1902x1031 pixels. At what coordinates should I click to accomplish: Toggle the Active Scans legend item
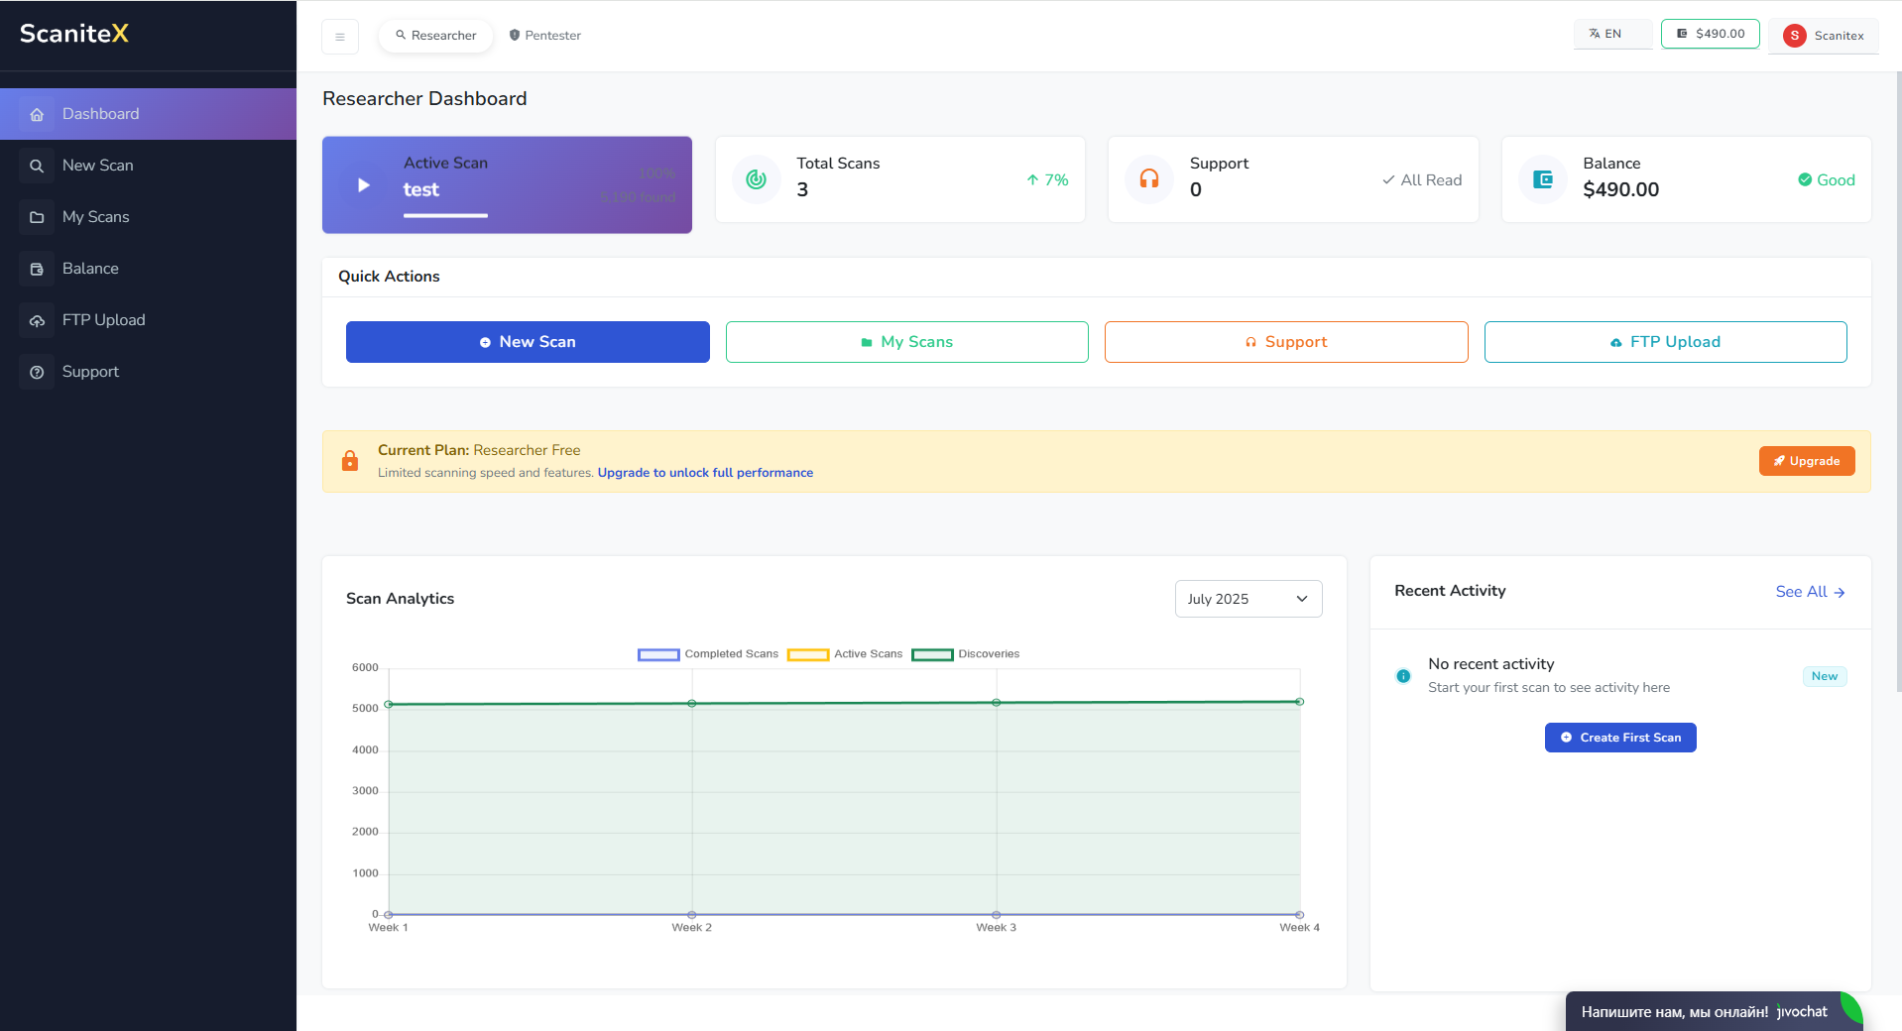tap(845, 654)
